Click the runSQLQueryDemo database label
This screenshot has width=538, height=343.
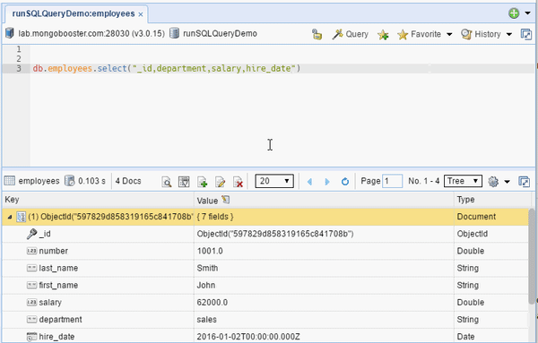[x=220, y=33]
